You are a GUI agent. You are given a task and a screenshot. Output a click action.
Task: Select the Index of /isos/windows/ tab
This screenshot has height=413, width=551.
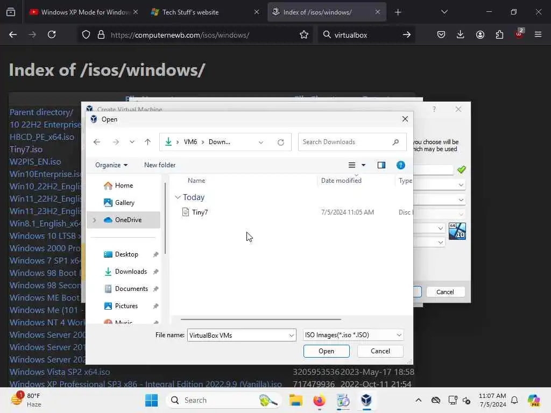click(x=327, y=12)
